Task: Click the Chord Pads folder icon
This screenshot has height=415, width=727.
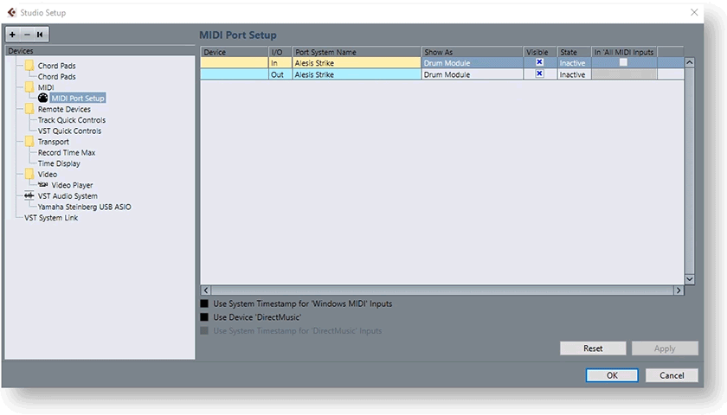Action: [x=29, y=66]
